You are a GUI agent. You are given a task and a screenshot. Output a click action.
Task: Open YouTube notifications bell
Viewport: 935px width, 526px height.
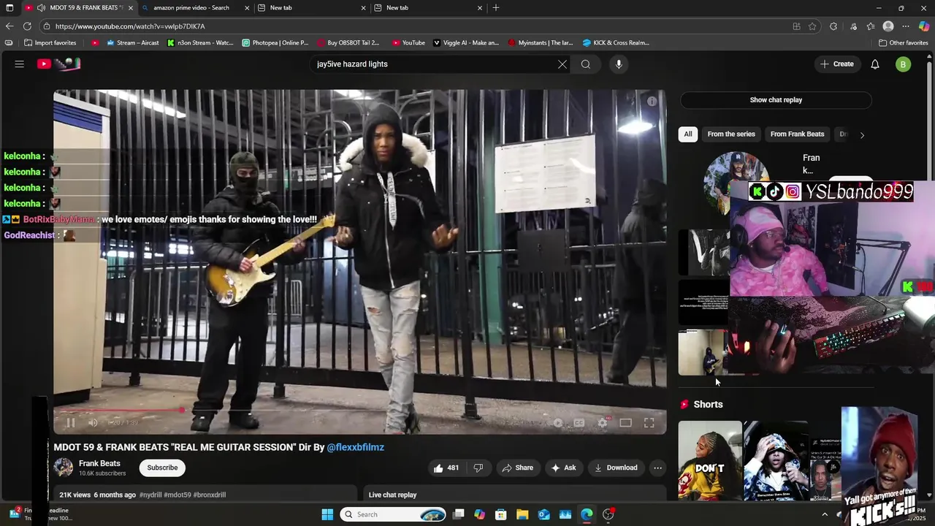(875, 64)
